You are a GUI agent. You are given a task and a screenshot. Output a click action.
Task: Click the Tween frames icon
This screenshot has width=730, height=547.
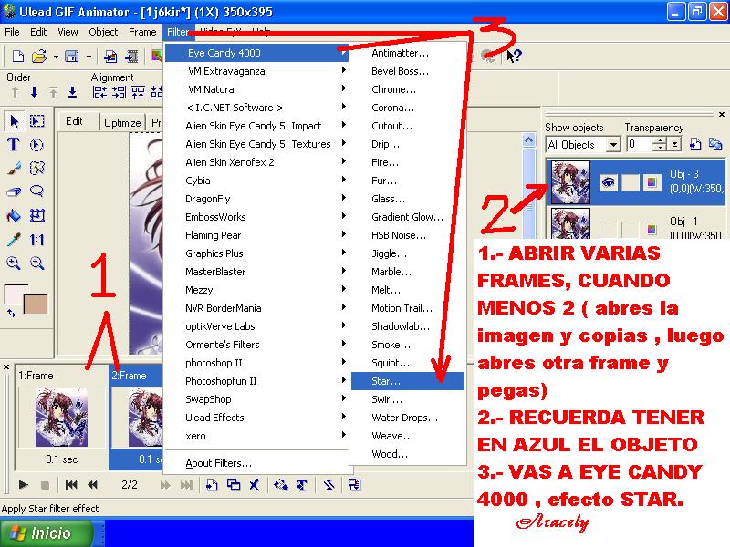(x=281, y=485)
